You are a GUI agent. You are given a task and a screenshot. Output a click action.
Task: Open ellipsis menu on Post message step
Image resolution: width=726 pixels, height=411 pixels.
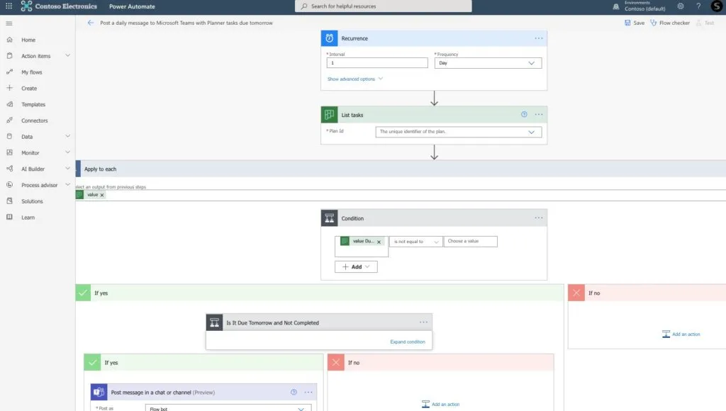(x=308, y=392)
